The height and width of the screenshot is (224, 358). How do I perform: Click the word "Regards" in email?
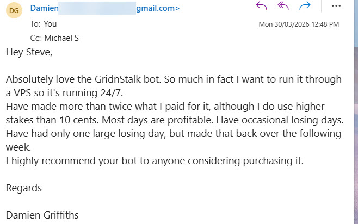click(x=23, y=188)
